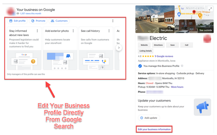The width and height of the screenshot is (217, 135).
Task: Click the trend icon in Promote
Action: (x=33, y=21)
